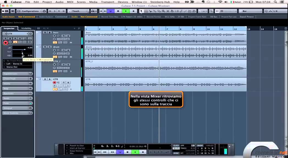Solo the bass track
The width and height of the screenshot is (288, 158).
coord(49,33)
